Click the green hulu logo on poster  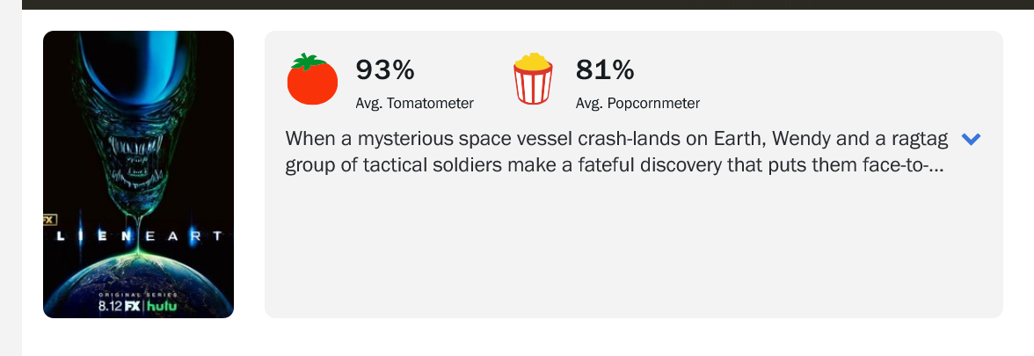[x=161, y=307]
